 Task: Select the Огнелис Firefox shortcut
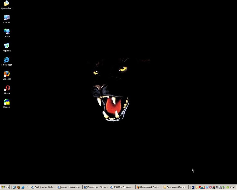(x=7, y=75)
